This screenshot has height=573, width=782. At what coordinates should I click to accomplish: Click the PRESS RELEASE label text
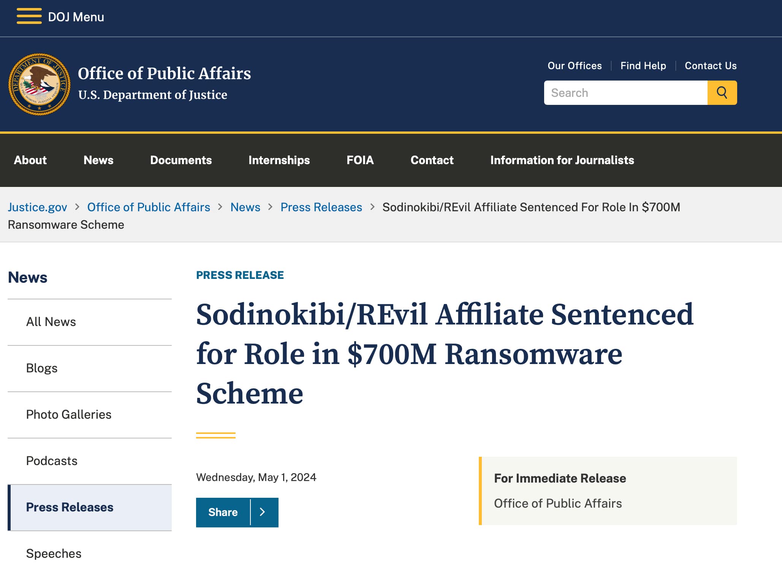pyautogui.click(x=240, y=275)
